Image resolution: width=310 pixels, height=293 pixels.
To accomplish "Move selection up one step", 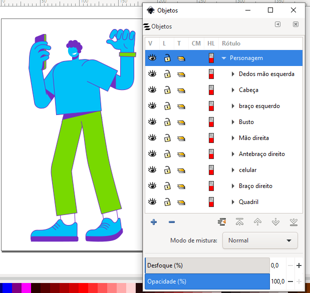I will click(257, 222).
